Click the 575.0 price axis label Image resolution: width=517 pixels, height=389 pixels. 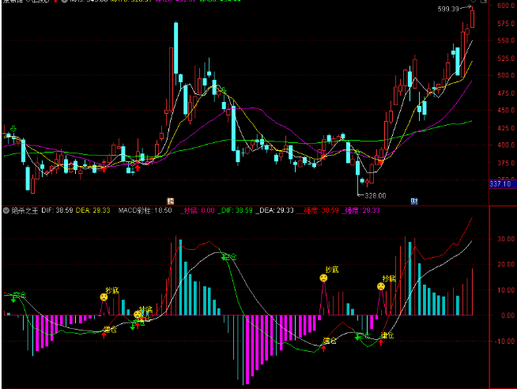click(507, 24)
